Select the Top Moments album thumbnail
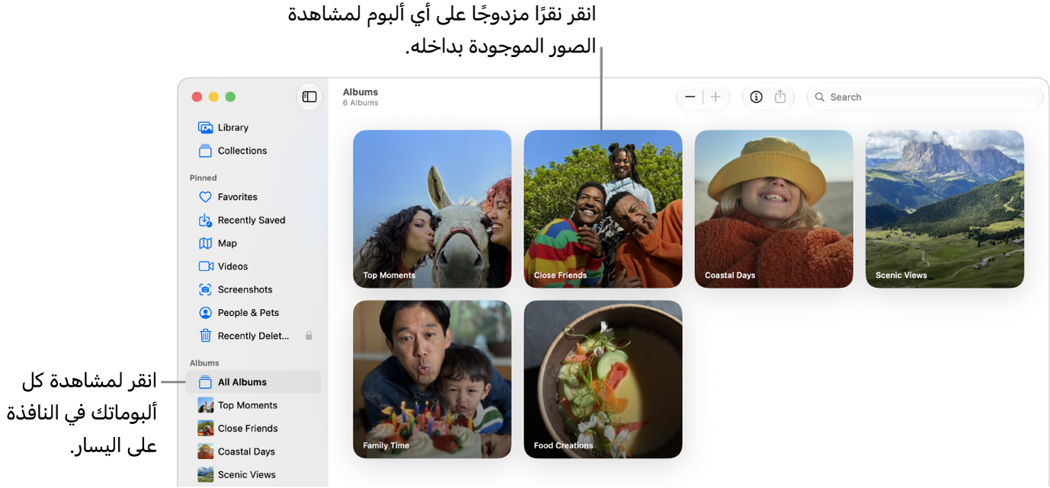 click(432, 209)
